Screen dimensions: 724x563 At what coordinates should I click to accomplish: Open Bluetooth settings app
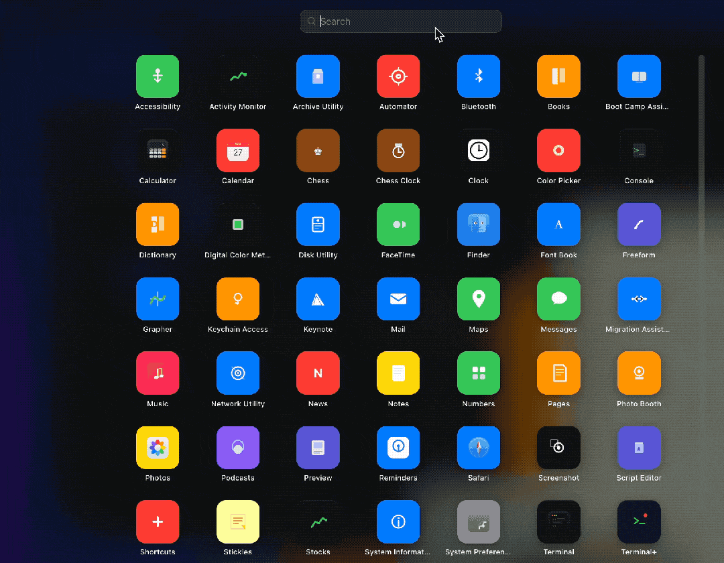pyautogui.click(x=479, y=76)
